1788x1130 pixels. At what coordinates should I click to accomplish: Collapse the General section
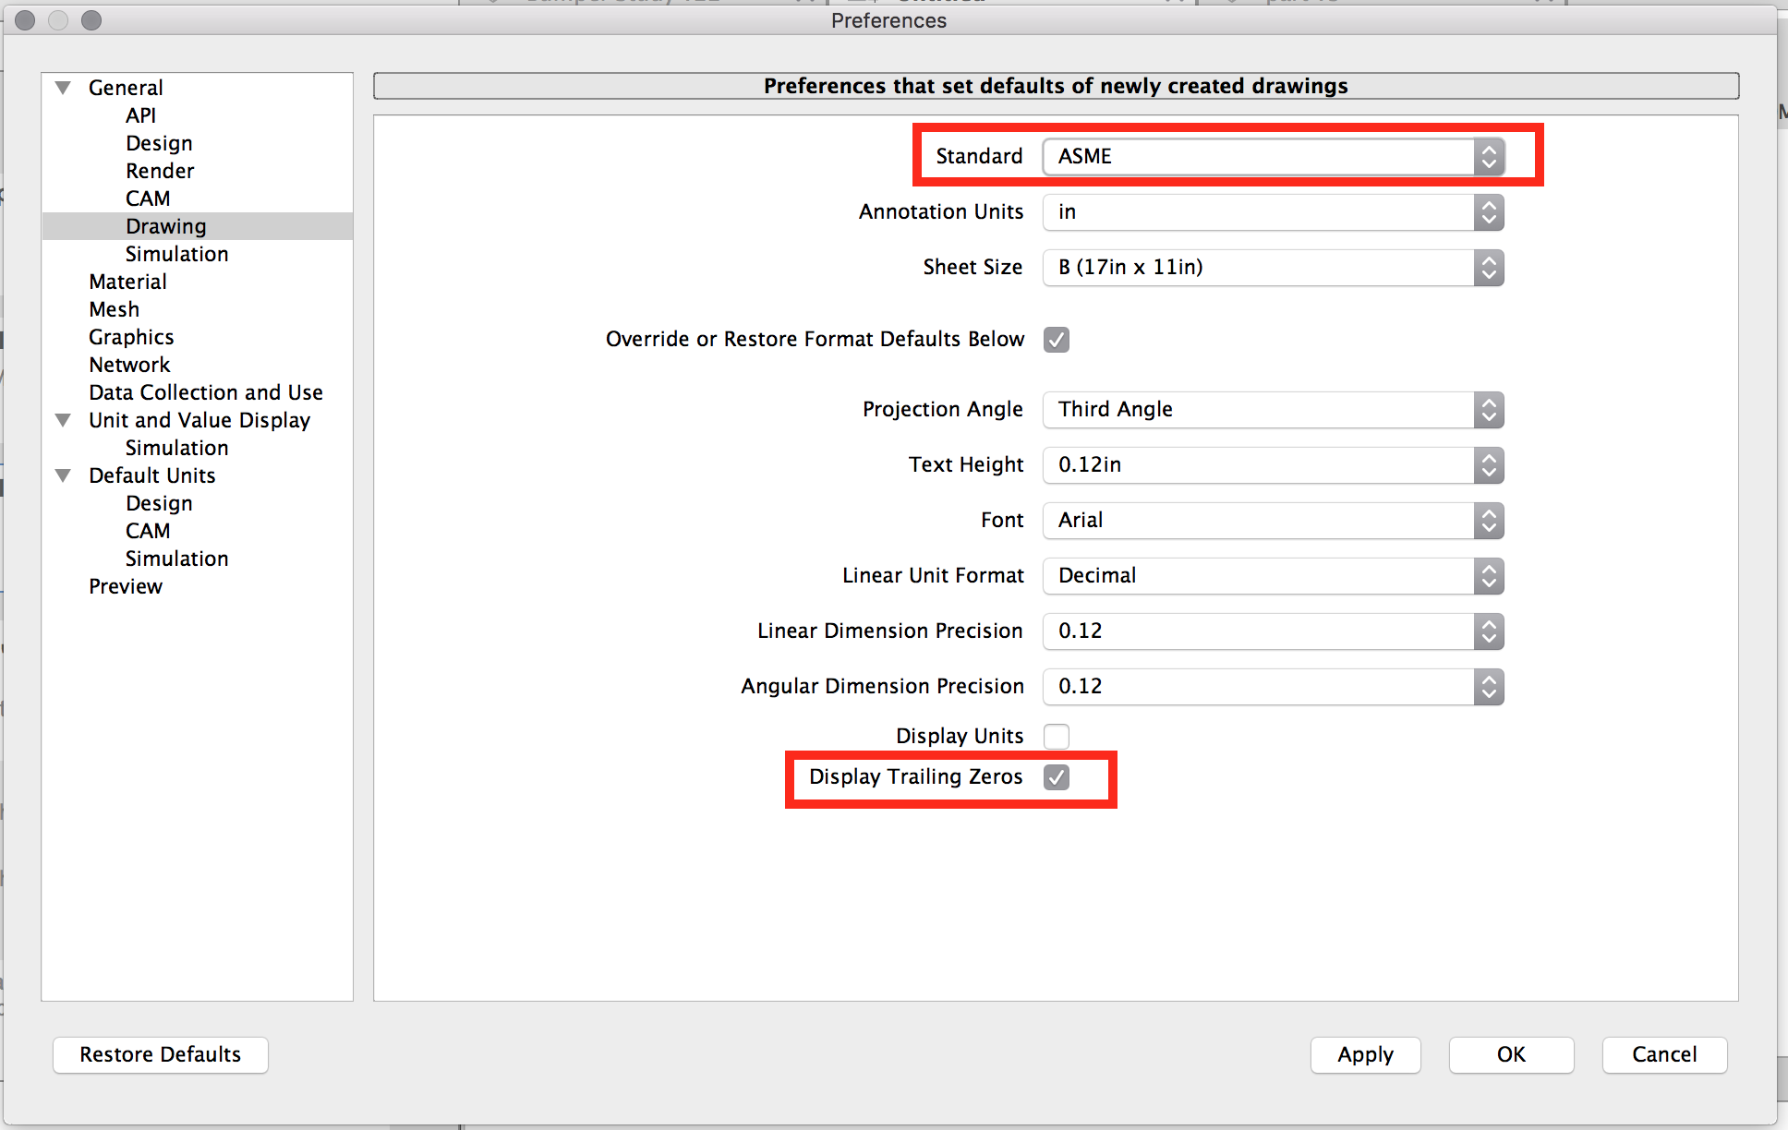click(62, 87)
